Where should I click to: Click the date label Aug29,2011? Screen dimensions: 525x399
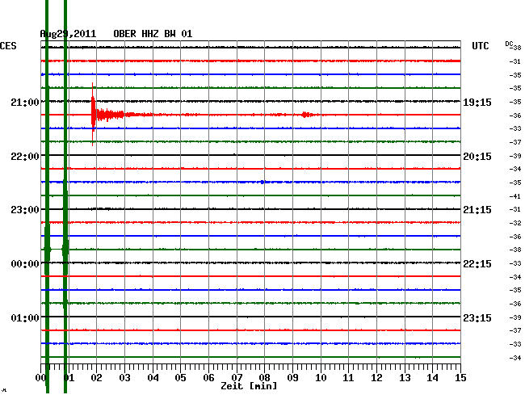click(x=68, y=34)
